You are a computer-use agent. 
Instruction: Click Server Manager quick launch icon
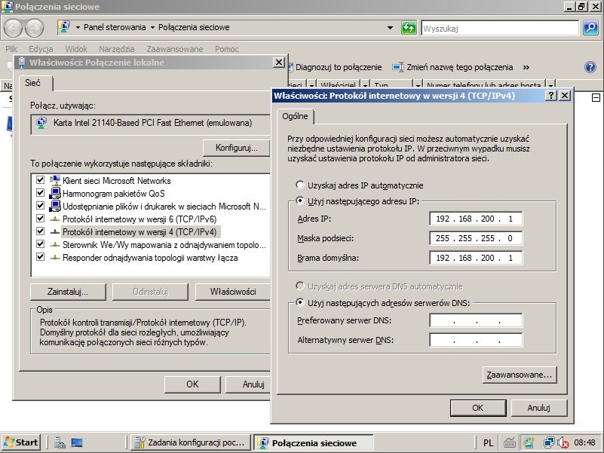click(60, 442)
